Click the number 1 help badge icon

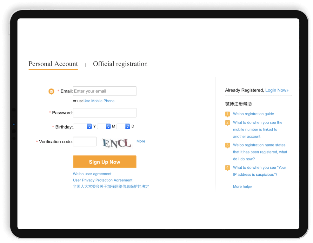[227, 114]
